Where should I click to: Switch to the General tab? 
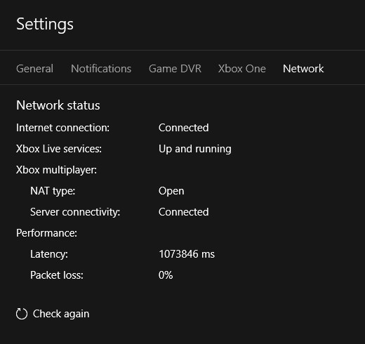(34, 69)
